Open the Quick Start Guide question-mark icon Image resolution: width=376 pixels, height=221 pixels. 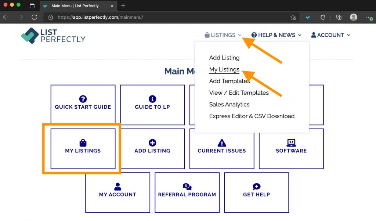pyautogui.click(x=83, y=99)
